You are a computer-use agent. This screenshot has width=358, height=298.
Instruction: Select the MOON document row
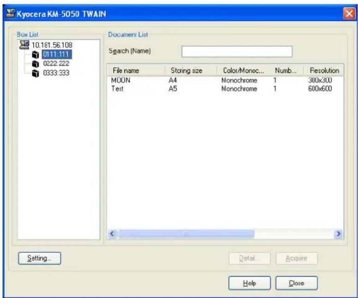tap(225, 80)
